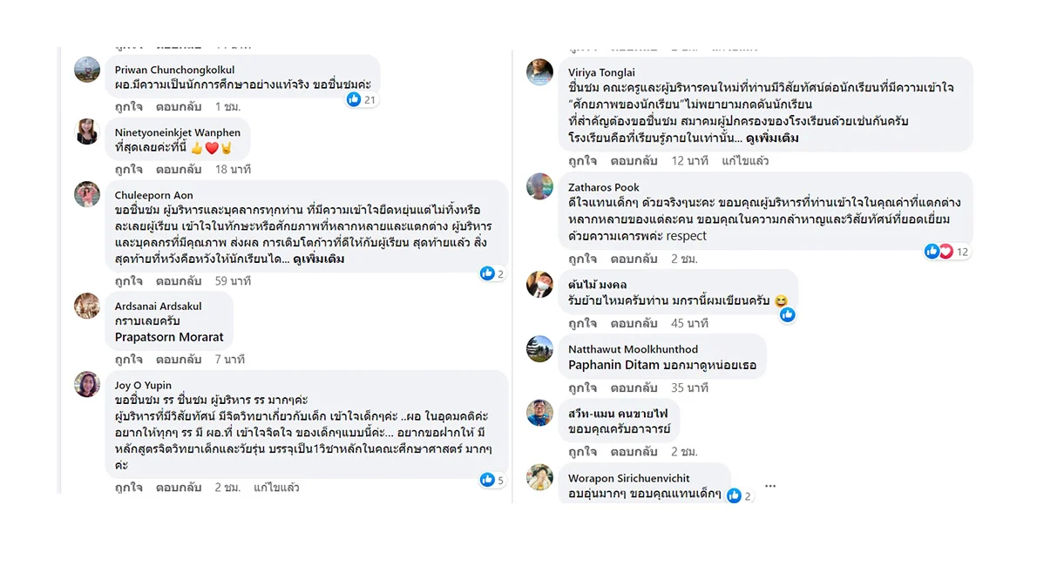Screen dimensions: 1037x586
Task: View edit history แก้ไขแล้ว on Viriya's comment
Action: pos(745,160)
